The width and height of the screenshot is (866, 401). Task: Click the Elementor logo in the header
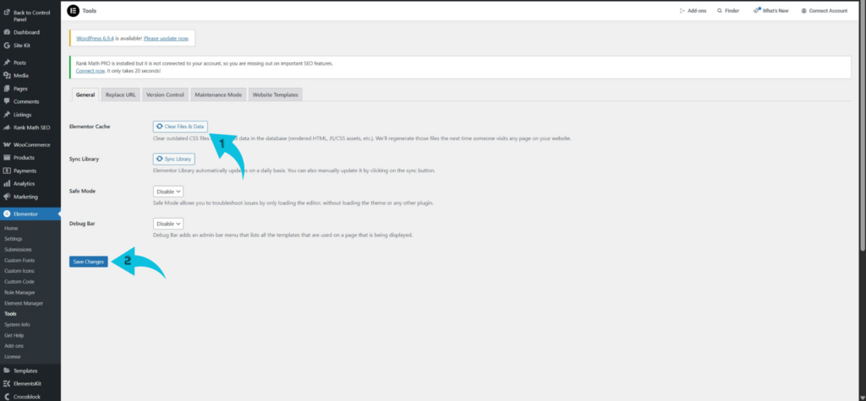73,10
